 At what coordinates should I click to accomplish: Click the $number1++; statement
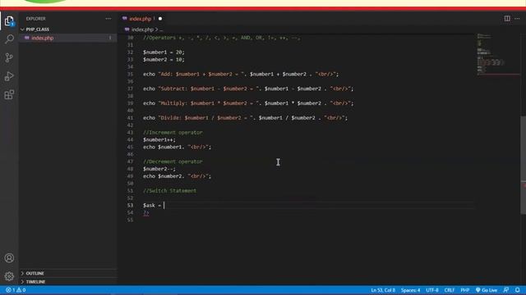(159, 140)
